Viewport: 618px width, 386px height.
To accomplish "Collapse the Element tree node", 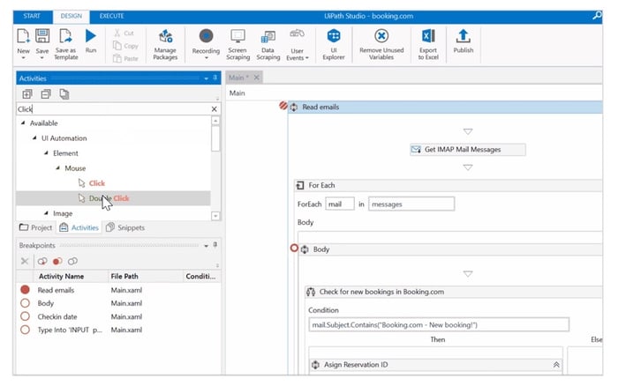I will [x=46, y=153].
